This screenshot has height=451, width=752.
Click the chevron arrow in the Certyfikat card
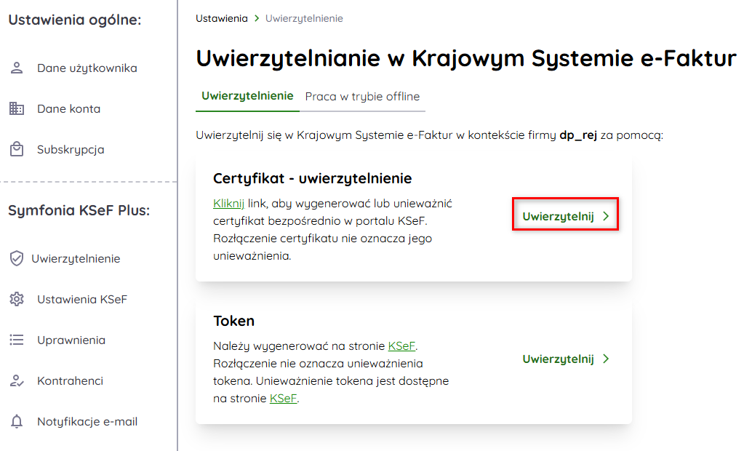(x=606, y=217)
